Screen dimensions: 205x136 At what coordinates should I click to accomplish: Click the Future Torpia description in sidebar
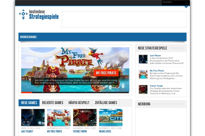point(166,91)
